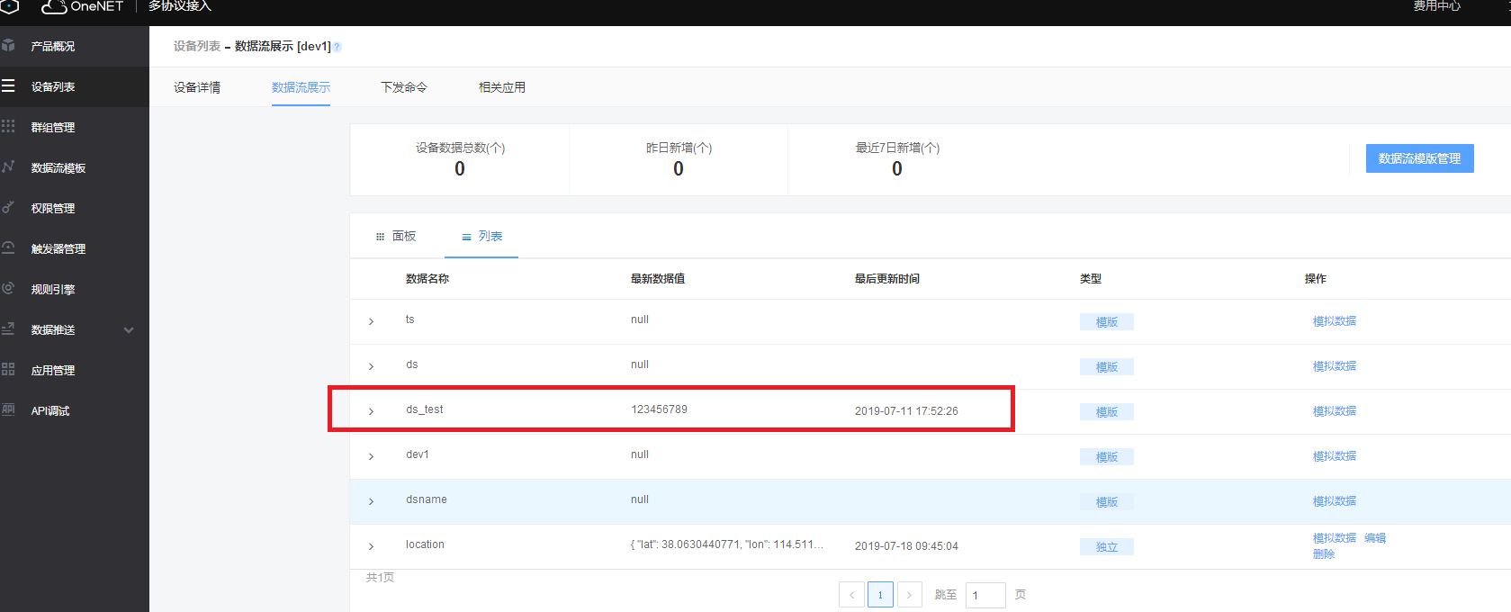Screen dimensions: 1511x612
Task: Click 模拟数据 for the ds row
Action: [1335, 366]
